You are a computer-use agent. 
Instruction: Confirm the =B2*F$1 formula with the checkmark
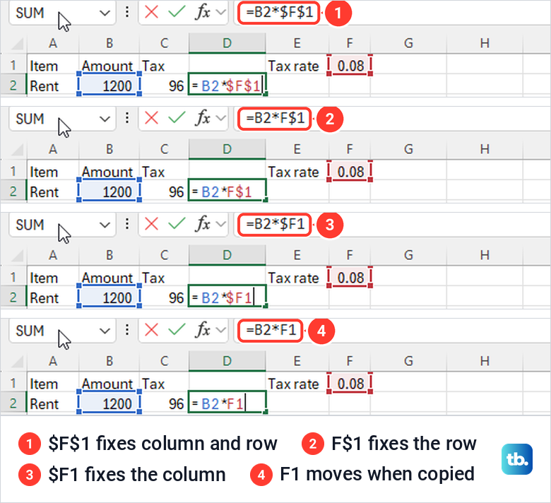[177, 118]
